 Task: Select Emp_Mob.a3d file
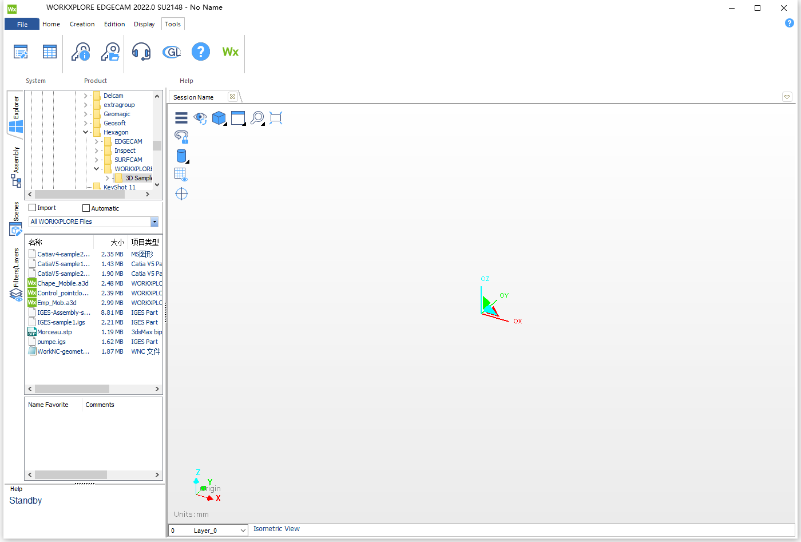coord(57,303)
